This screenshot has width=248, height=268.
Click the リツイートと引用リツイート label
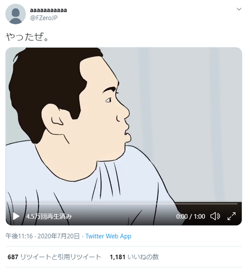pos(61,257)
